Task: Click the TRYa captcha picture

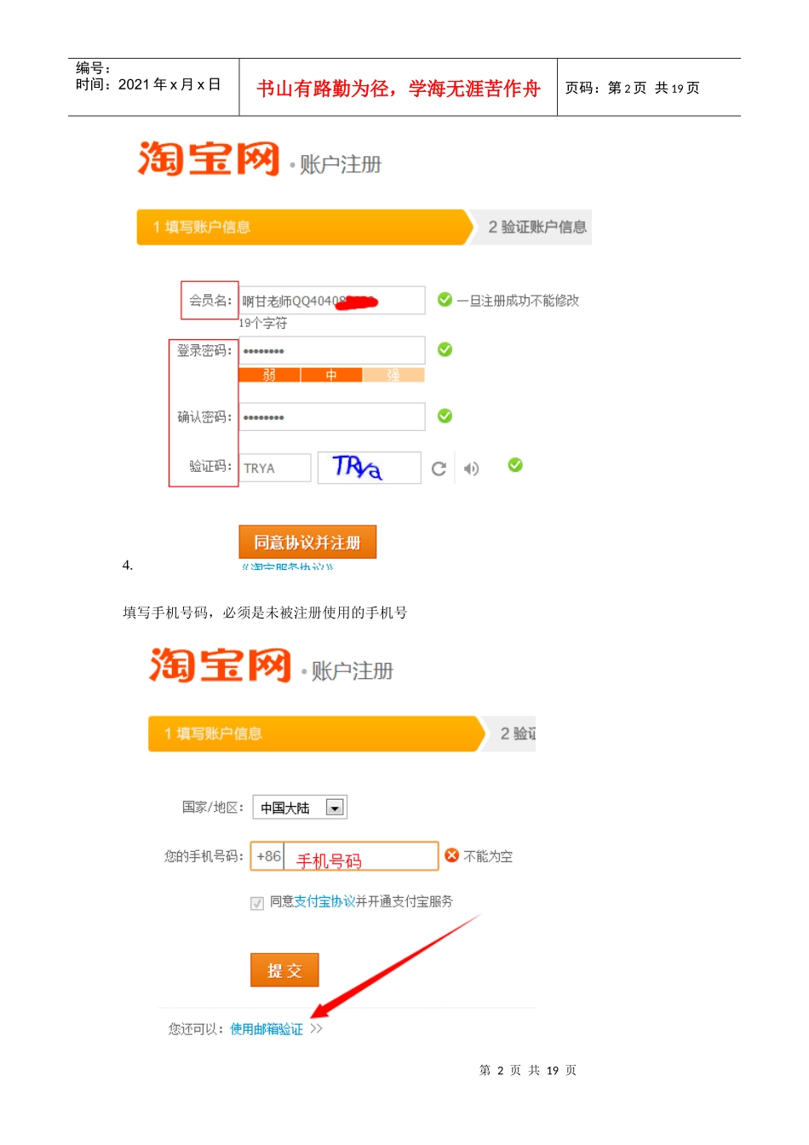Action: click(x=369, y=468)
